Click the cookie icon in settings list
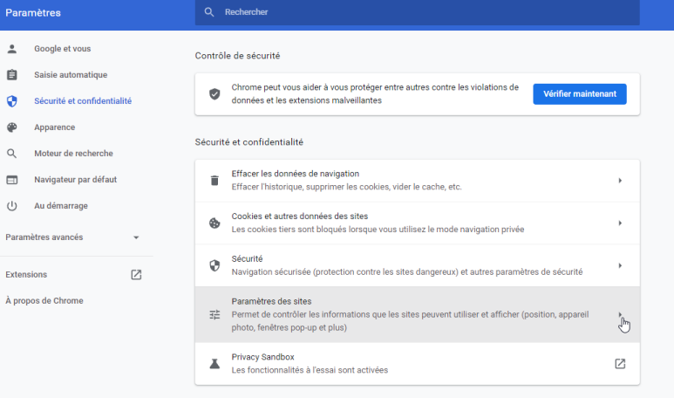 (x=214, y=223)
